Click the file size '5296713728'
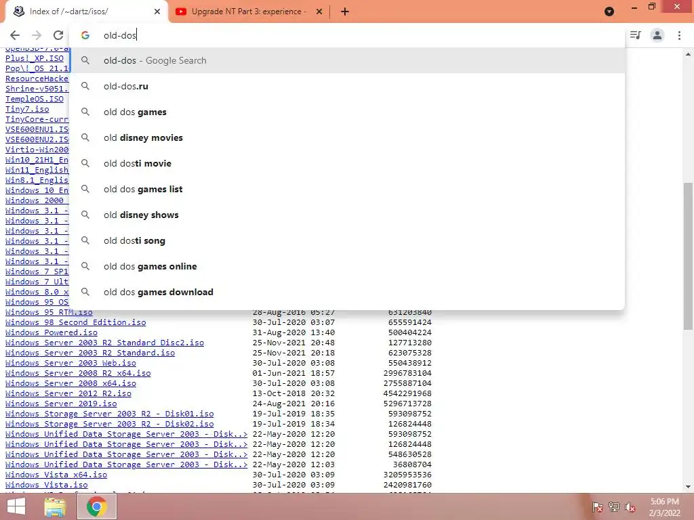The width and height of the screenshot is (694, 520). [x=407, y=404]
